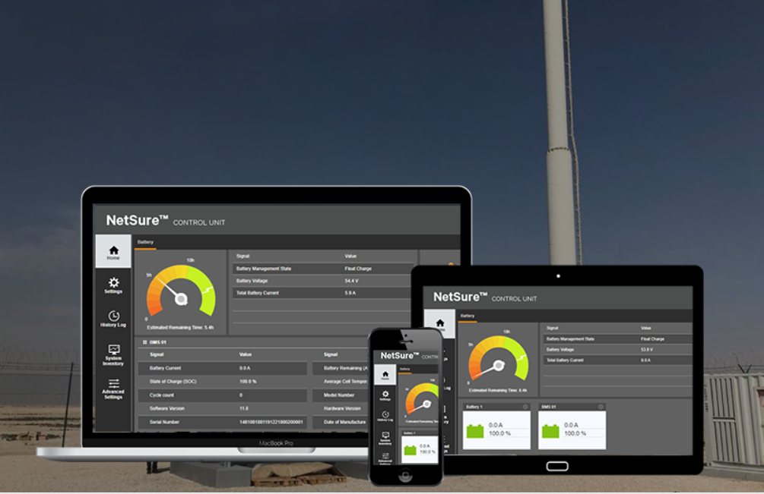Click the remaining-time gauge on the tablet
This screenshot has height=494, width=764.
point(499,358)
